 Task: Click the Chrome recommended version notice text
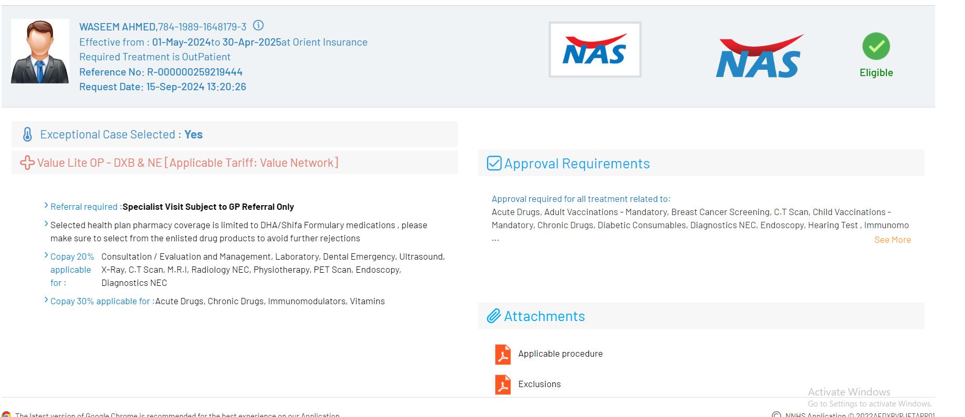tap(177, 414)
